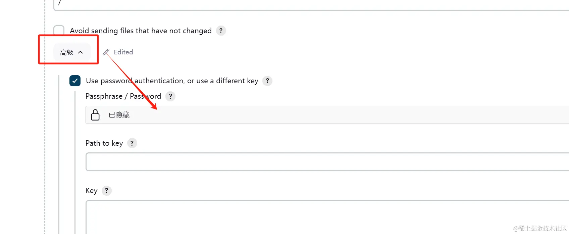Viewport: 569px width, 234px height.
Task: Click the top field containing a slash
Action: tap(311, 5)
